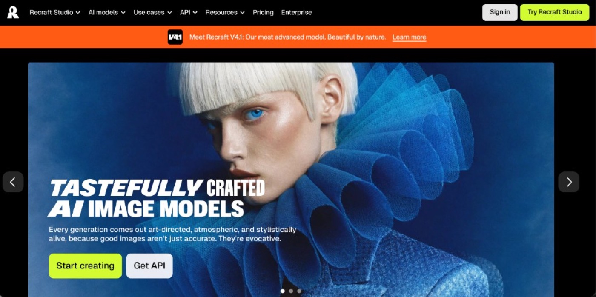Select the third carousel dot indicator
Viewport: 596px width, 297px height.
coord(299,291)
